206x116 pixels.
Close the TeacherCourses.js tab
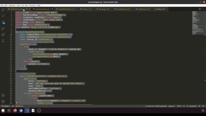point(29,9)
